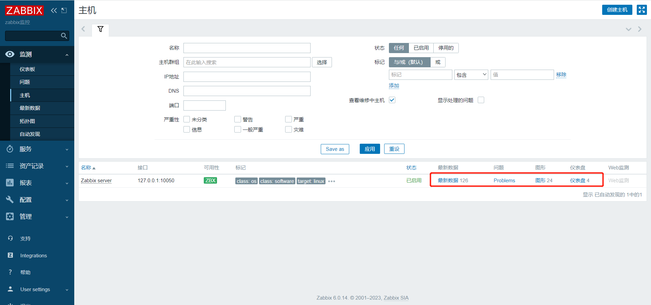
Task: Select the 停用的 status option
Action: click(x=446, y=48)
